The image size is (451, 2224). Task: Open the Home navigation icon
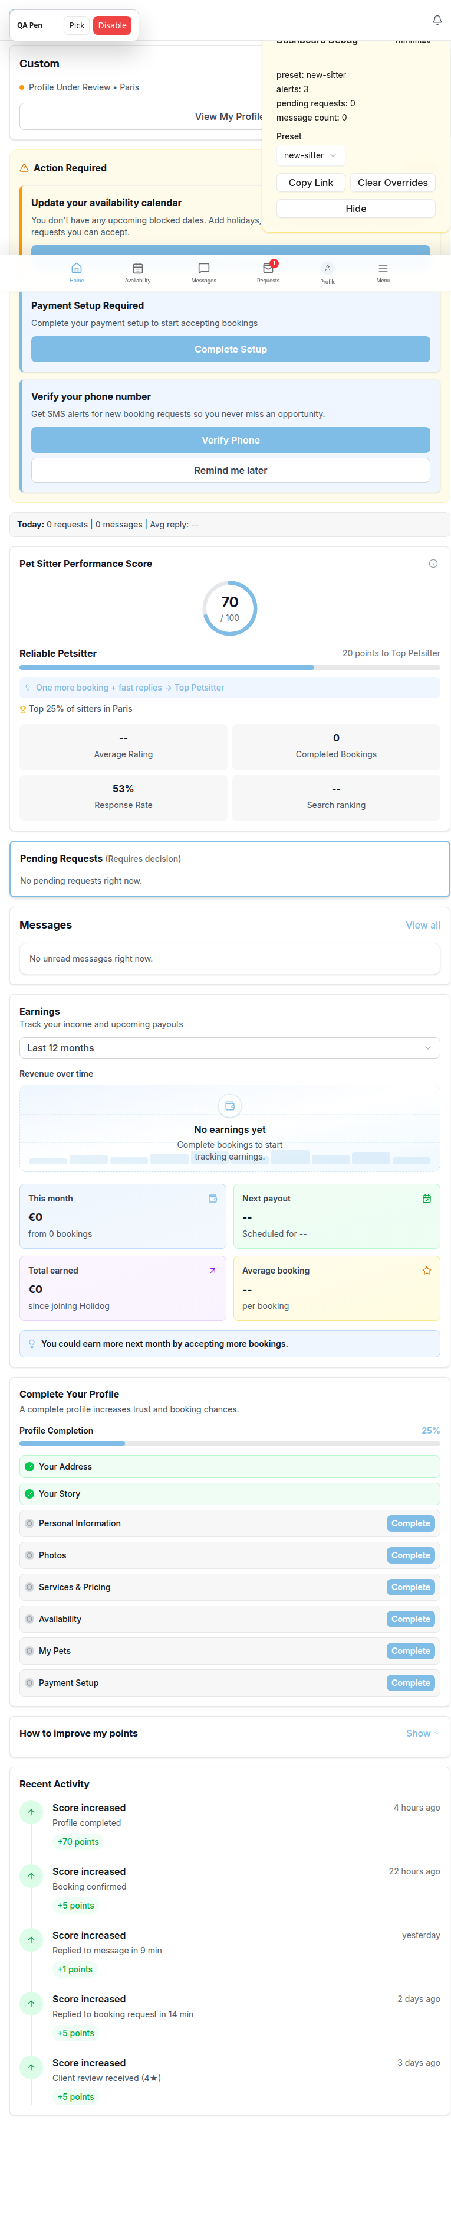tap(77, 269)
